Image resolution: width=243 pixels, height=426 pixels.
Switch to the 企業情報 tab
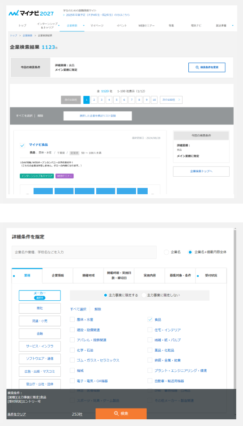58,275
